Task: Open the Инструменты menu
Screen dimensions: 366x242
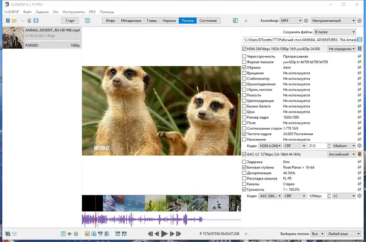Action: (x=74, y=11)
